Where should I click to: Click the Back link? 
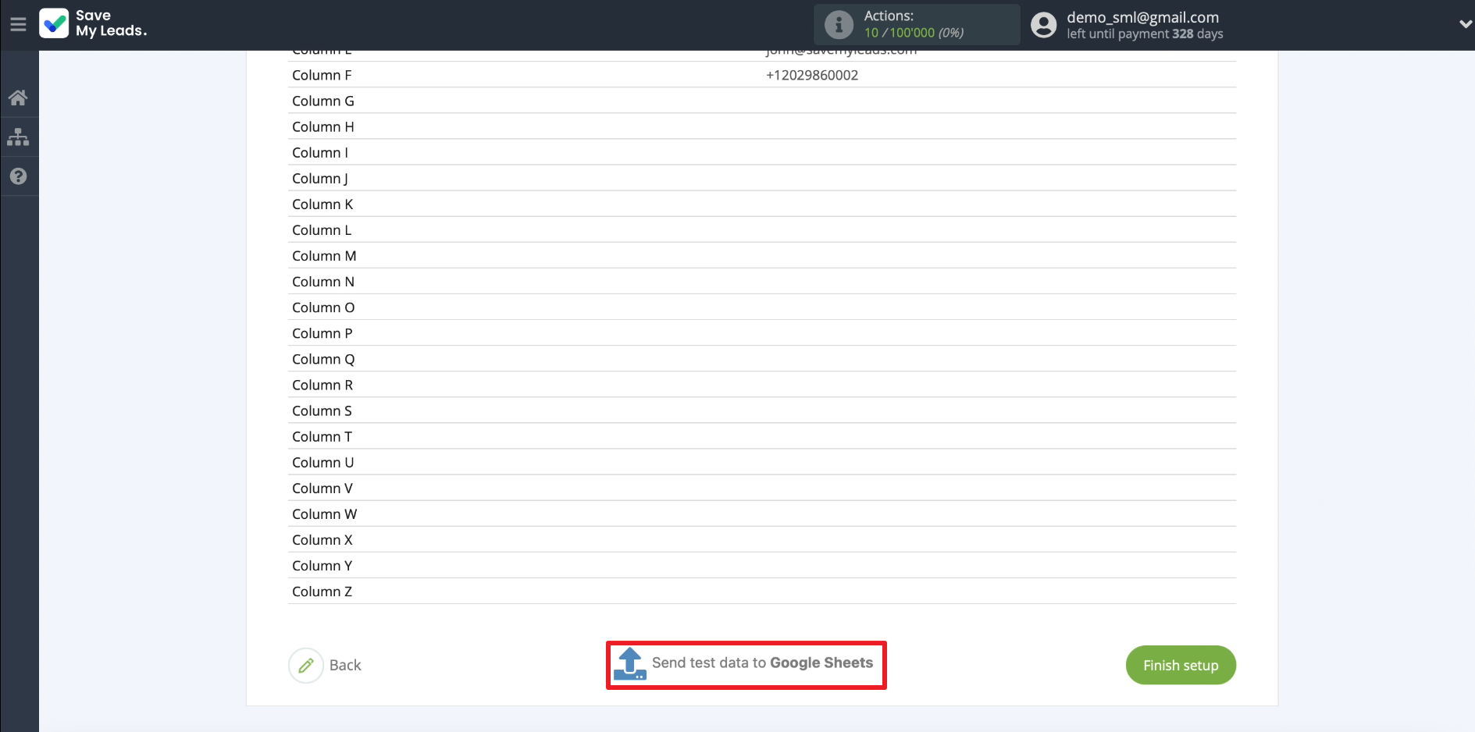tap(345, 666)
